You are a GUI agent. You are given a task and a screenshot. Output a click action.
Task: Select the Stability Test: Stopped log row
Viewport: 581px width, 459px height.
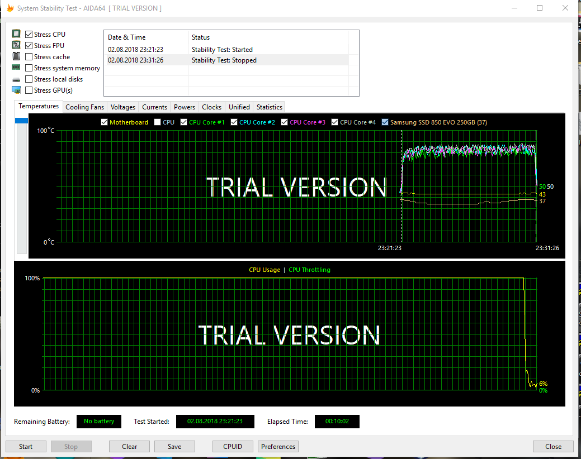pyautogui.click(x=228, y=60)
